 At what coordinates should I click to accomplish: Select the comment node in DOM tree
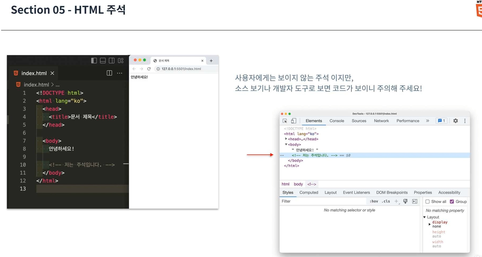(x=314, y=155)
